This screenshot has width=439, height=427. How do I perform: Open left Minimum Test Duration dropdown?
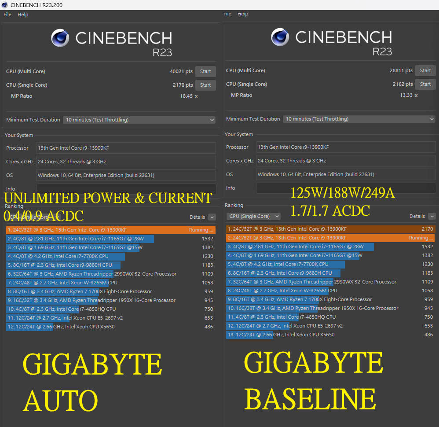tap(139, 120)
